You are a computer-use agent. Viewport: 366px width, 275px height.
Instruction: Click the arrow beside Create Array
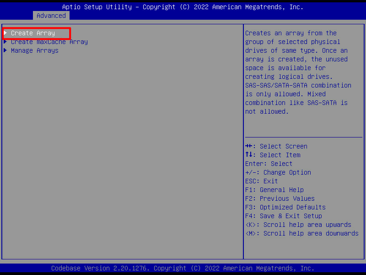5,33
